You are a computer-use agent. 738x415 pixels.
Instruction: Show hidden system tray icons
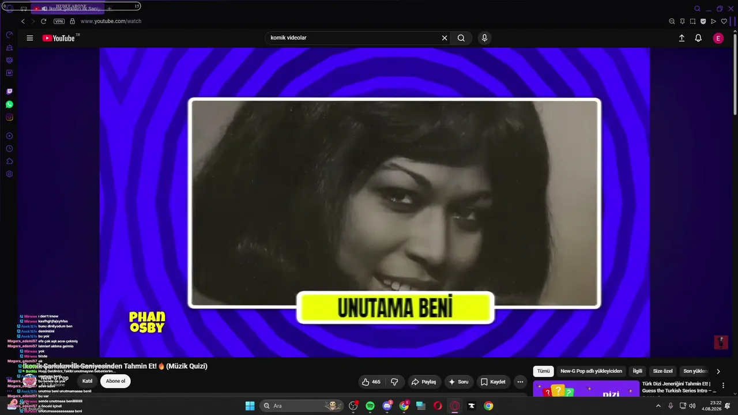658,406
